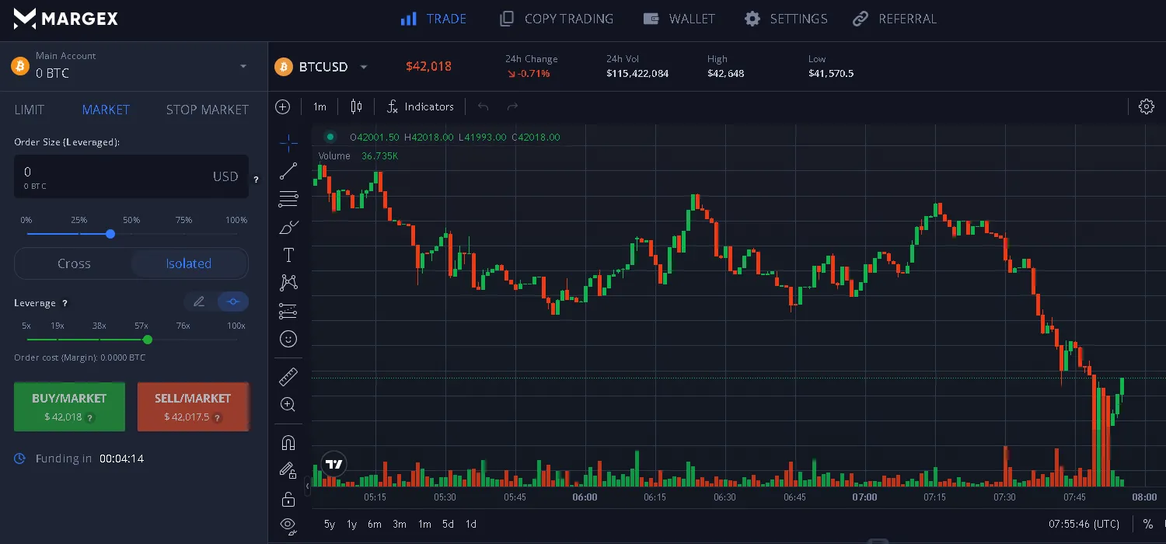Set chart range to 6m
Viewport: 1166px width, 544px height.
375,525
